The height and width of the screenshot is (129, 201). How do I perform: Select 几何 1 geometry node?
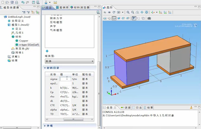[x=17, y=33]
